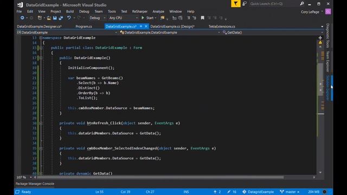This screenshot has height=195, width=347.
Task: Open the Diagnostic Tools side panel
Action: (327, 36)
